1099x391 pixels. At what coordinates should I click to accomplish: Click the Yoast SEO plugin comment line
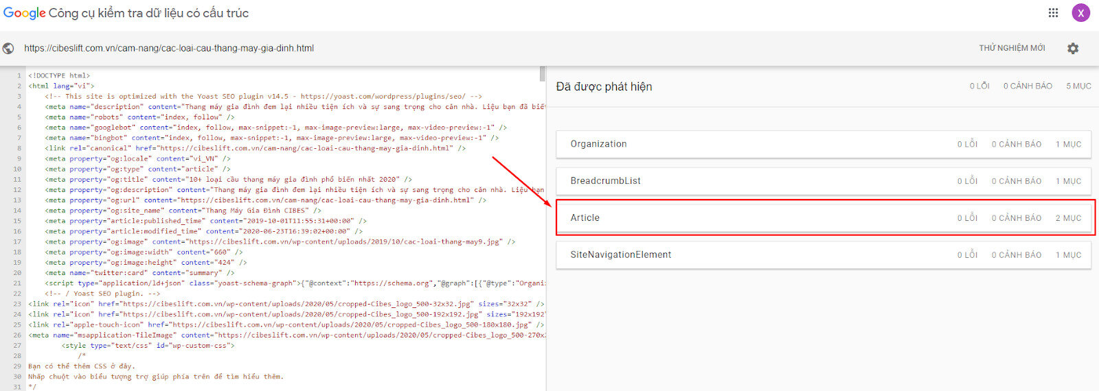(x=263, y=96)
